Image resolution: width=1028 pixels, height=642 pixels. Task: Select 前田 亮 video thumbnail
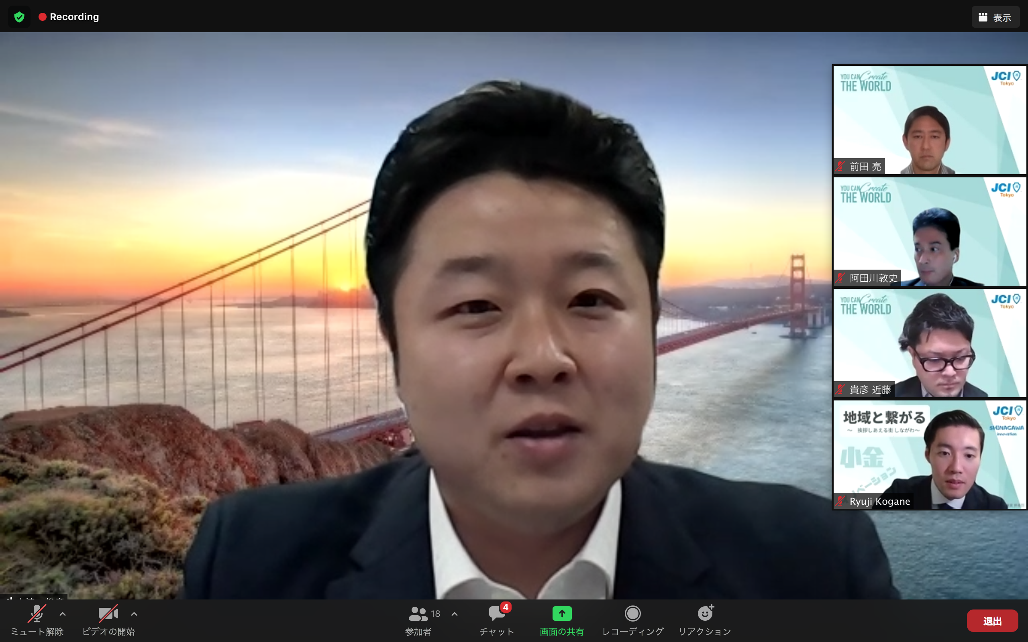930,120
